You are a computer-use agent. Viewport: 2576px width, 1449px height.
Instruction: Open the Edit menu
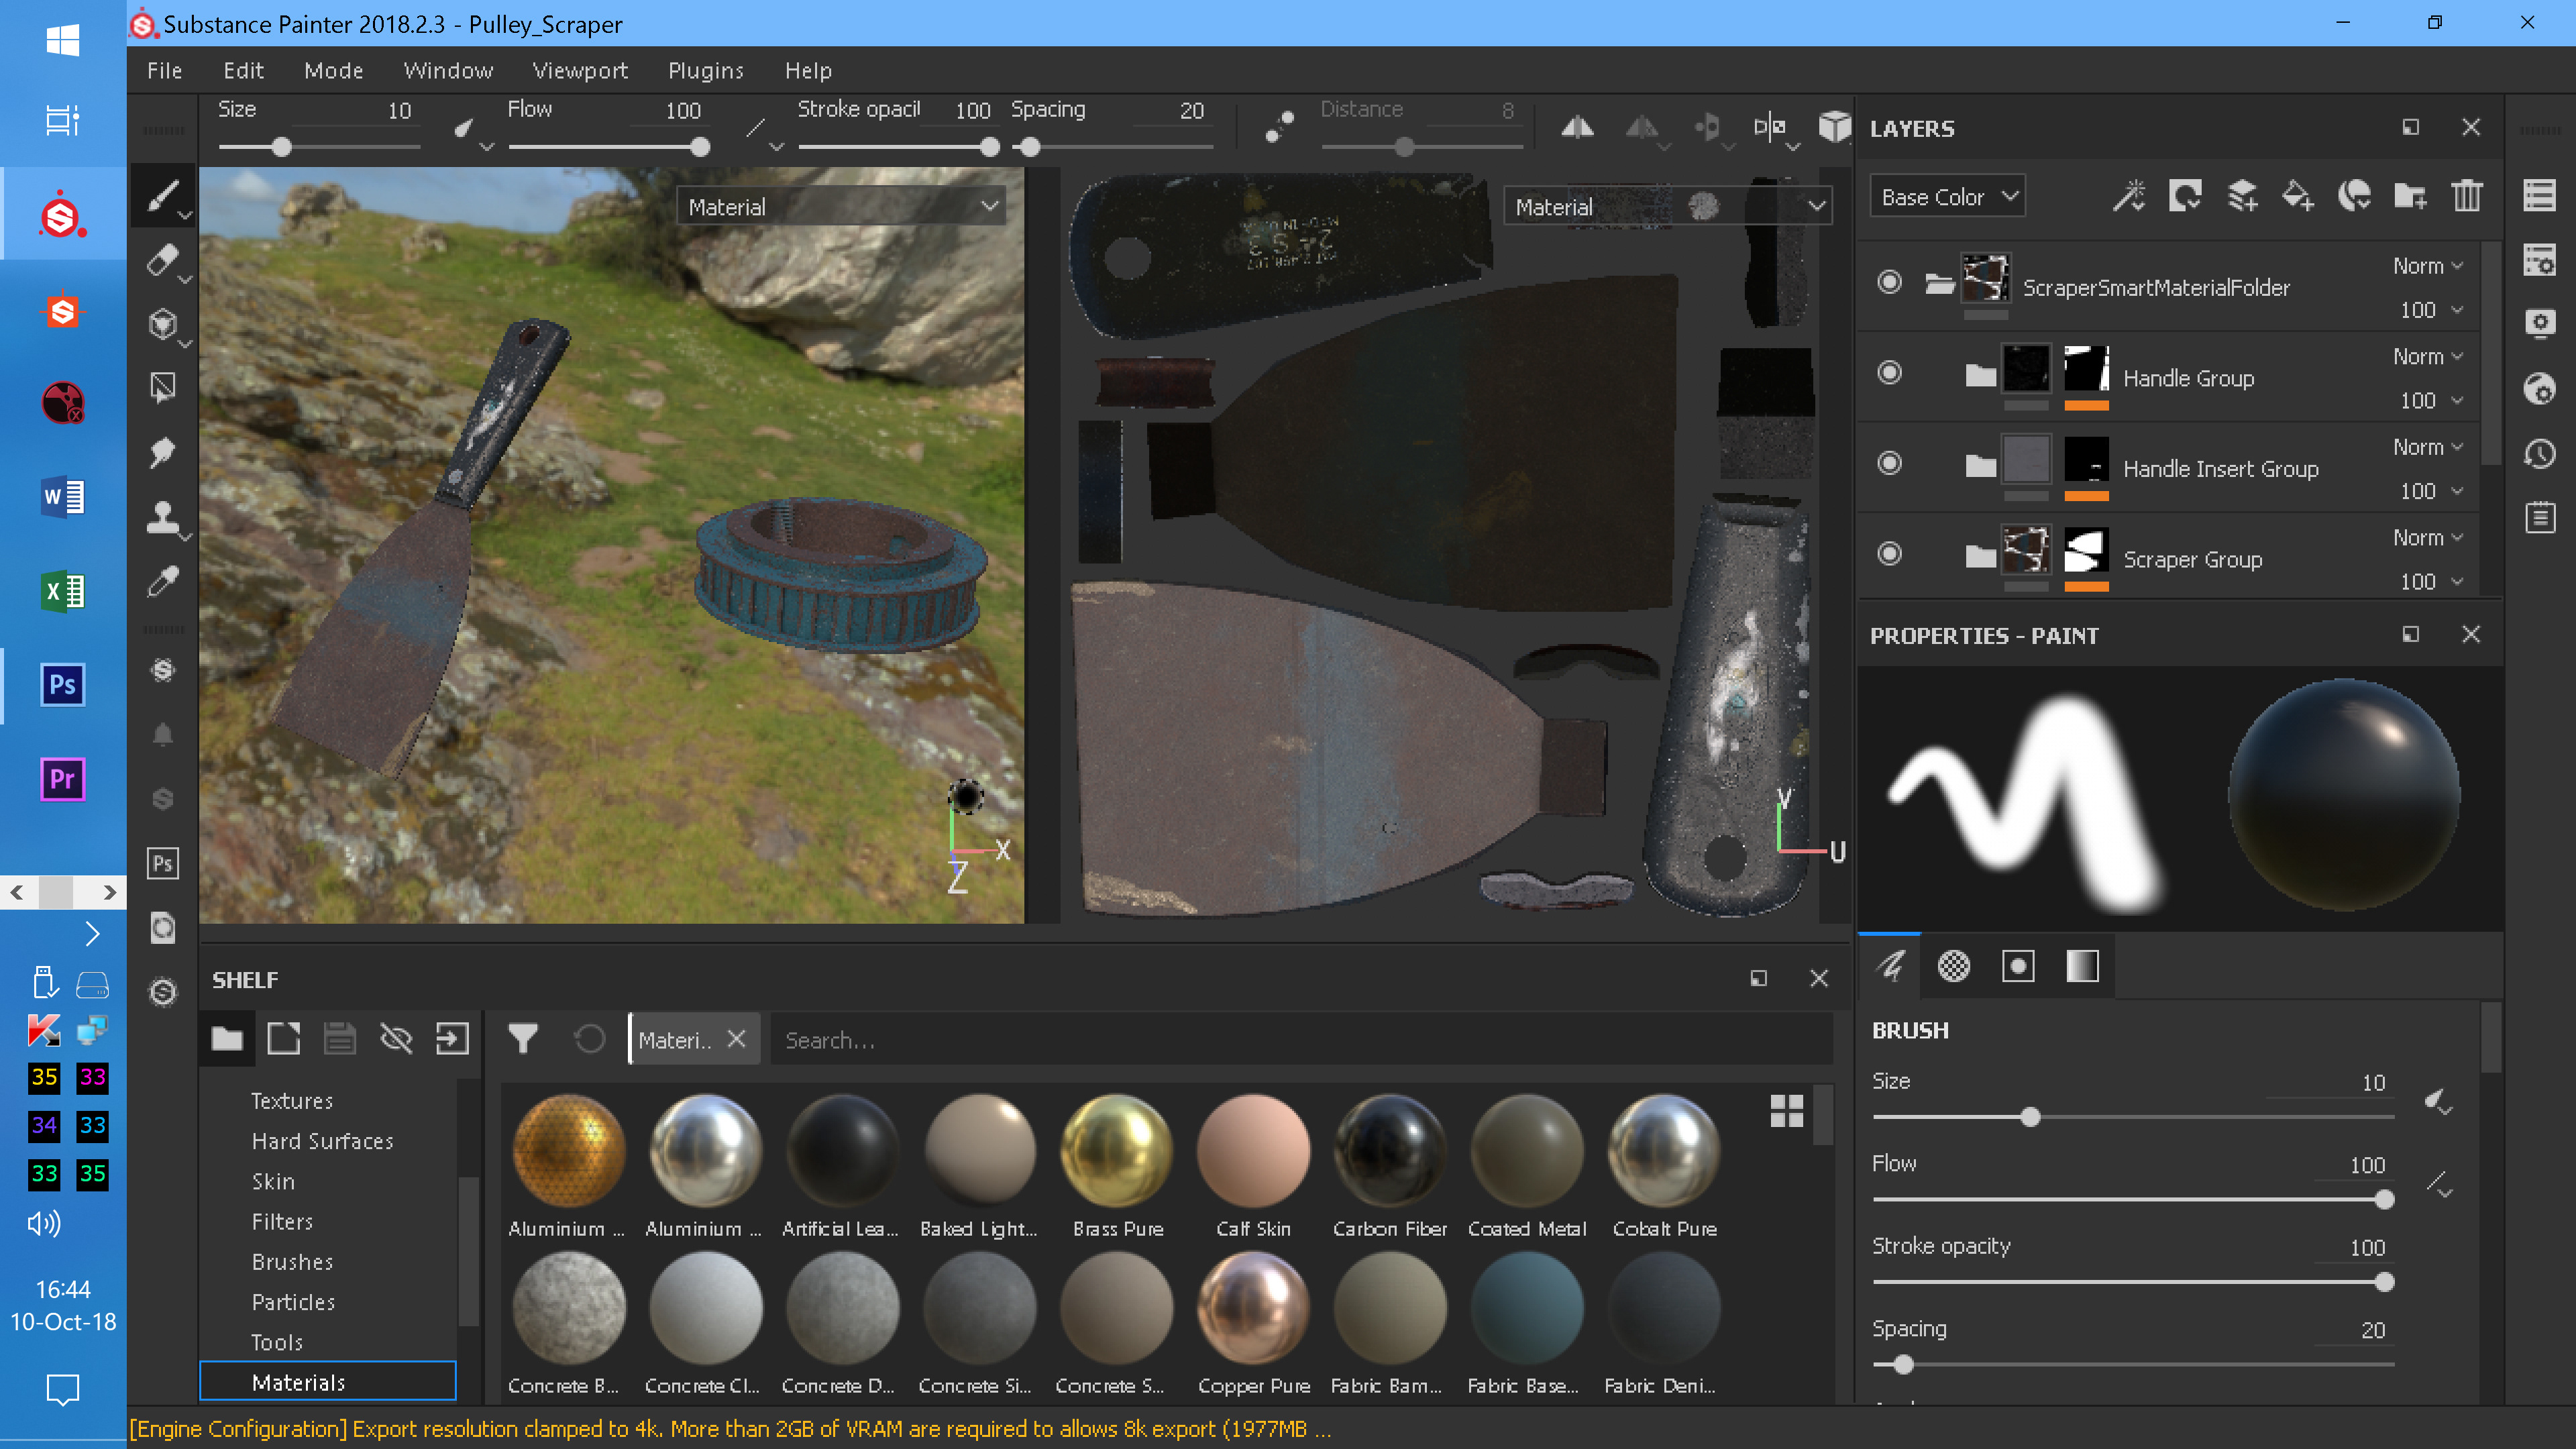click(x=243, y=71)
